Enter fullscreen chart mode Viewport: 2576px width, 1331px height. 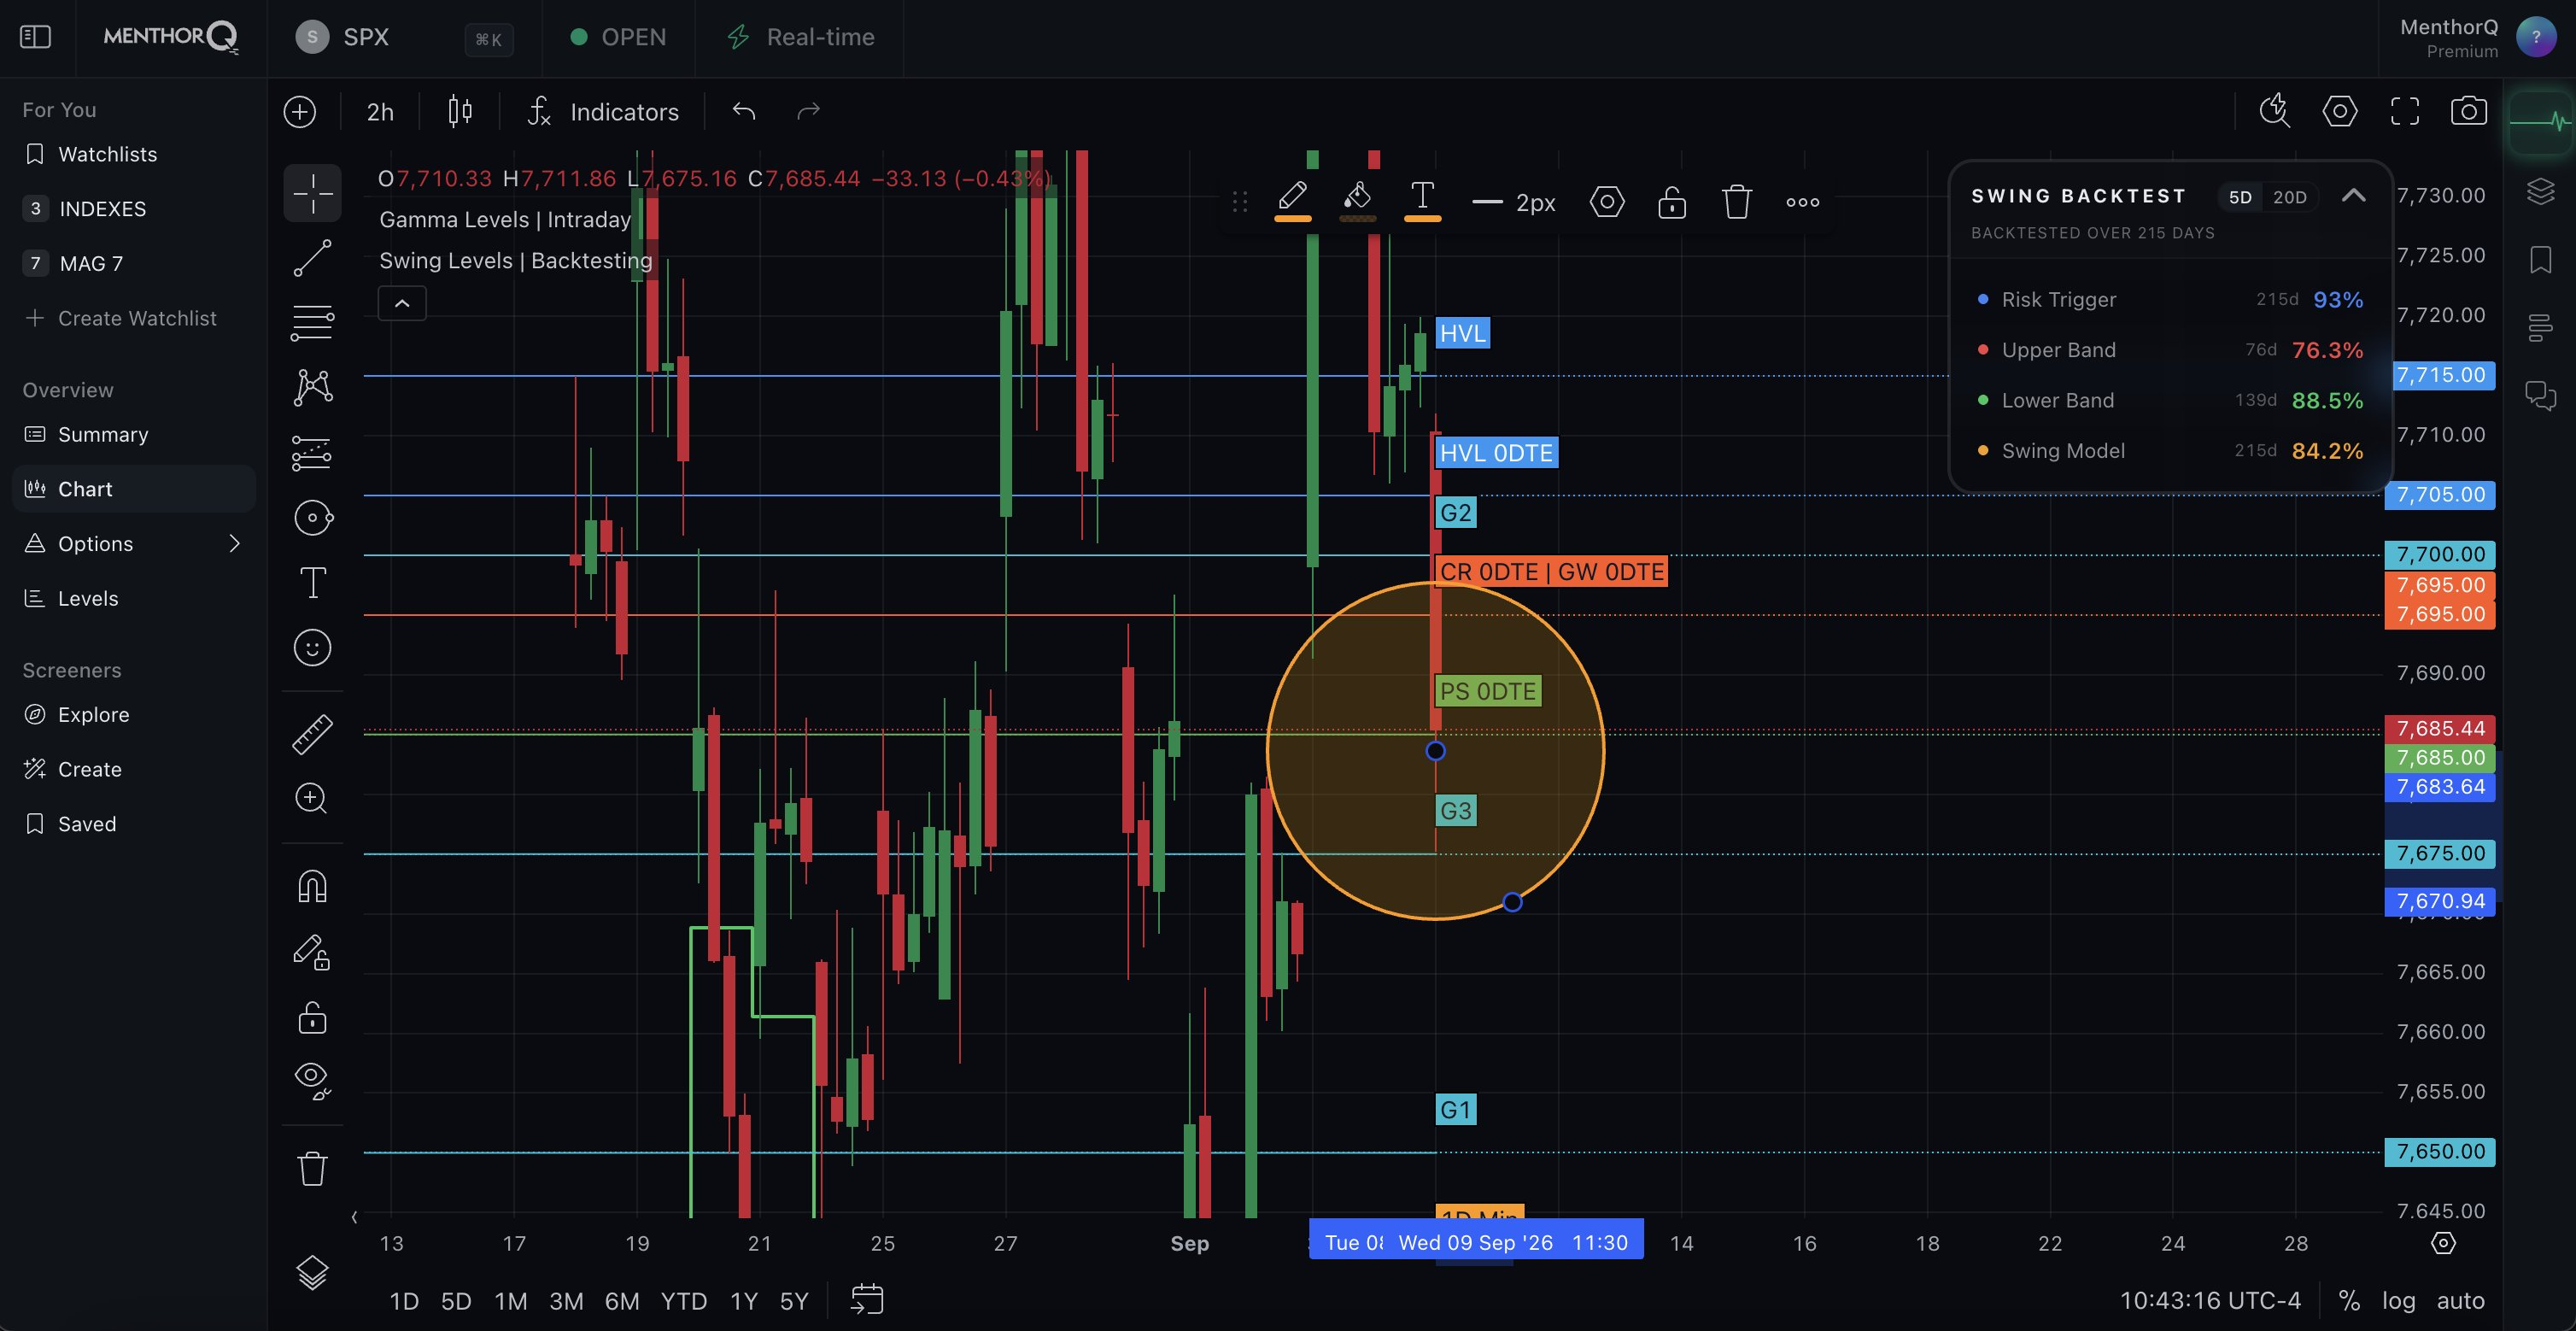pyautogui.click(x=2404, y=111)
